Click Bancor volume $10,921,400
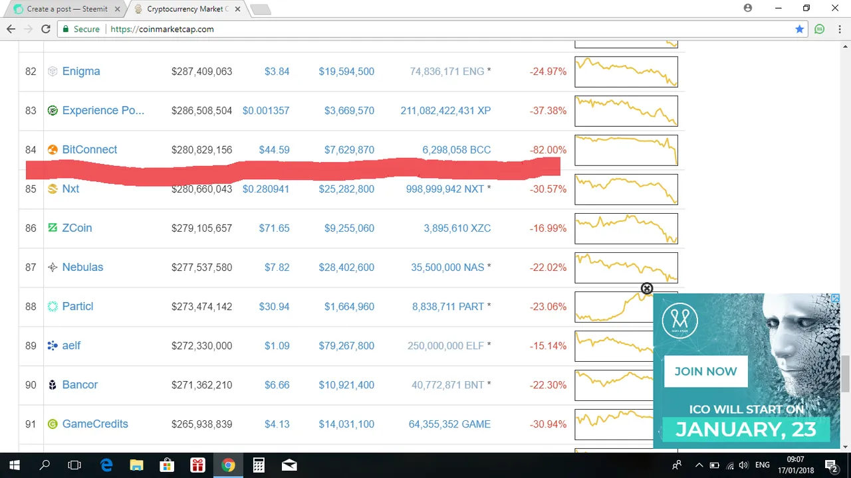Image resolution: width=851 pixels, height=478 pixels. [346, 385]
